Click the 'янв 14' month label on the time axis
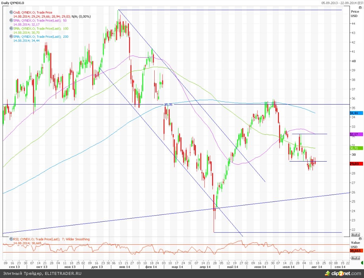The image size is (364, 278). click(125, 267)
